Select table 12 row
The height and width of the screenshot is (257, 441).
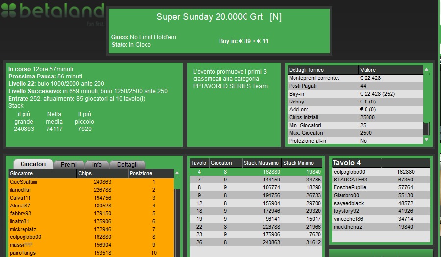click(256, 203)
